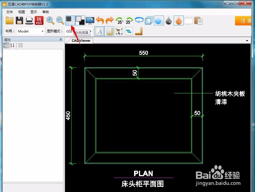Click the 清漆 annotation text
Screen dimensions: 255x192
point(221,102)
